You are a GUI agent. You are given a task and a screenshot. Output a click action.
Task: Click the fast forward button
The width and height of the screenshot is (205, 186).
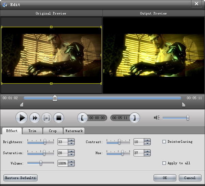[35, 118]
